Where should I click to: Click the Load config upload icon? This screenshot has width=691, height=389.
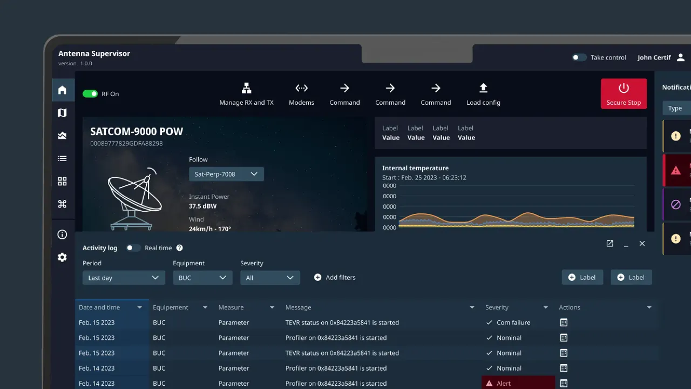point(483,89)
